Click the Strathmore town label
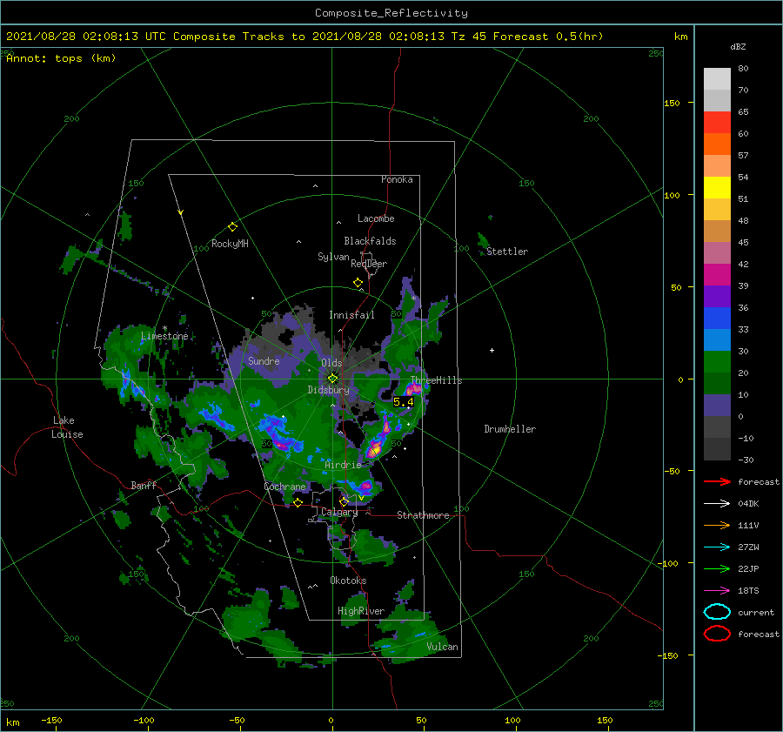The height and width of the screenshot is (732, 783). coord(423,515)
